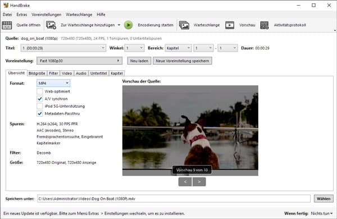Switch to the Filter tab
This screenshot has height=219, width=337.
click(x=53, y=74)
